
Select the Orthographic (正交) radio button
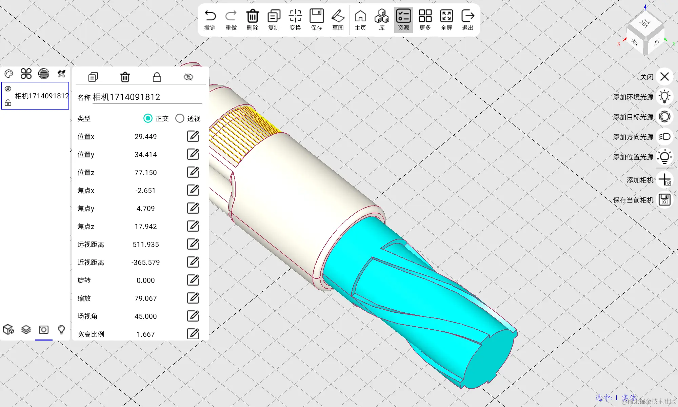click(148, 118)
